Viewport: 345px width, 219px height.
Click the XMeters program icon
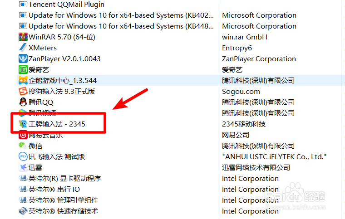23,48
